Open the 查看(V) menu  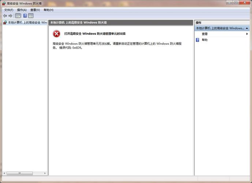tap(35, 10)
